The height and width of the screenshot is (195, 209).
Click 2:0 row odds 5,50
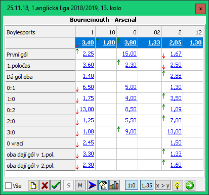point(131,120)
